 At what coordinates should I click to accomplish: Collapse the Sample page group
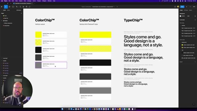pyautogui.click(x=2, y=21)
